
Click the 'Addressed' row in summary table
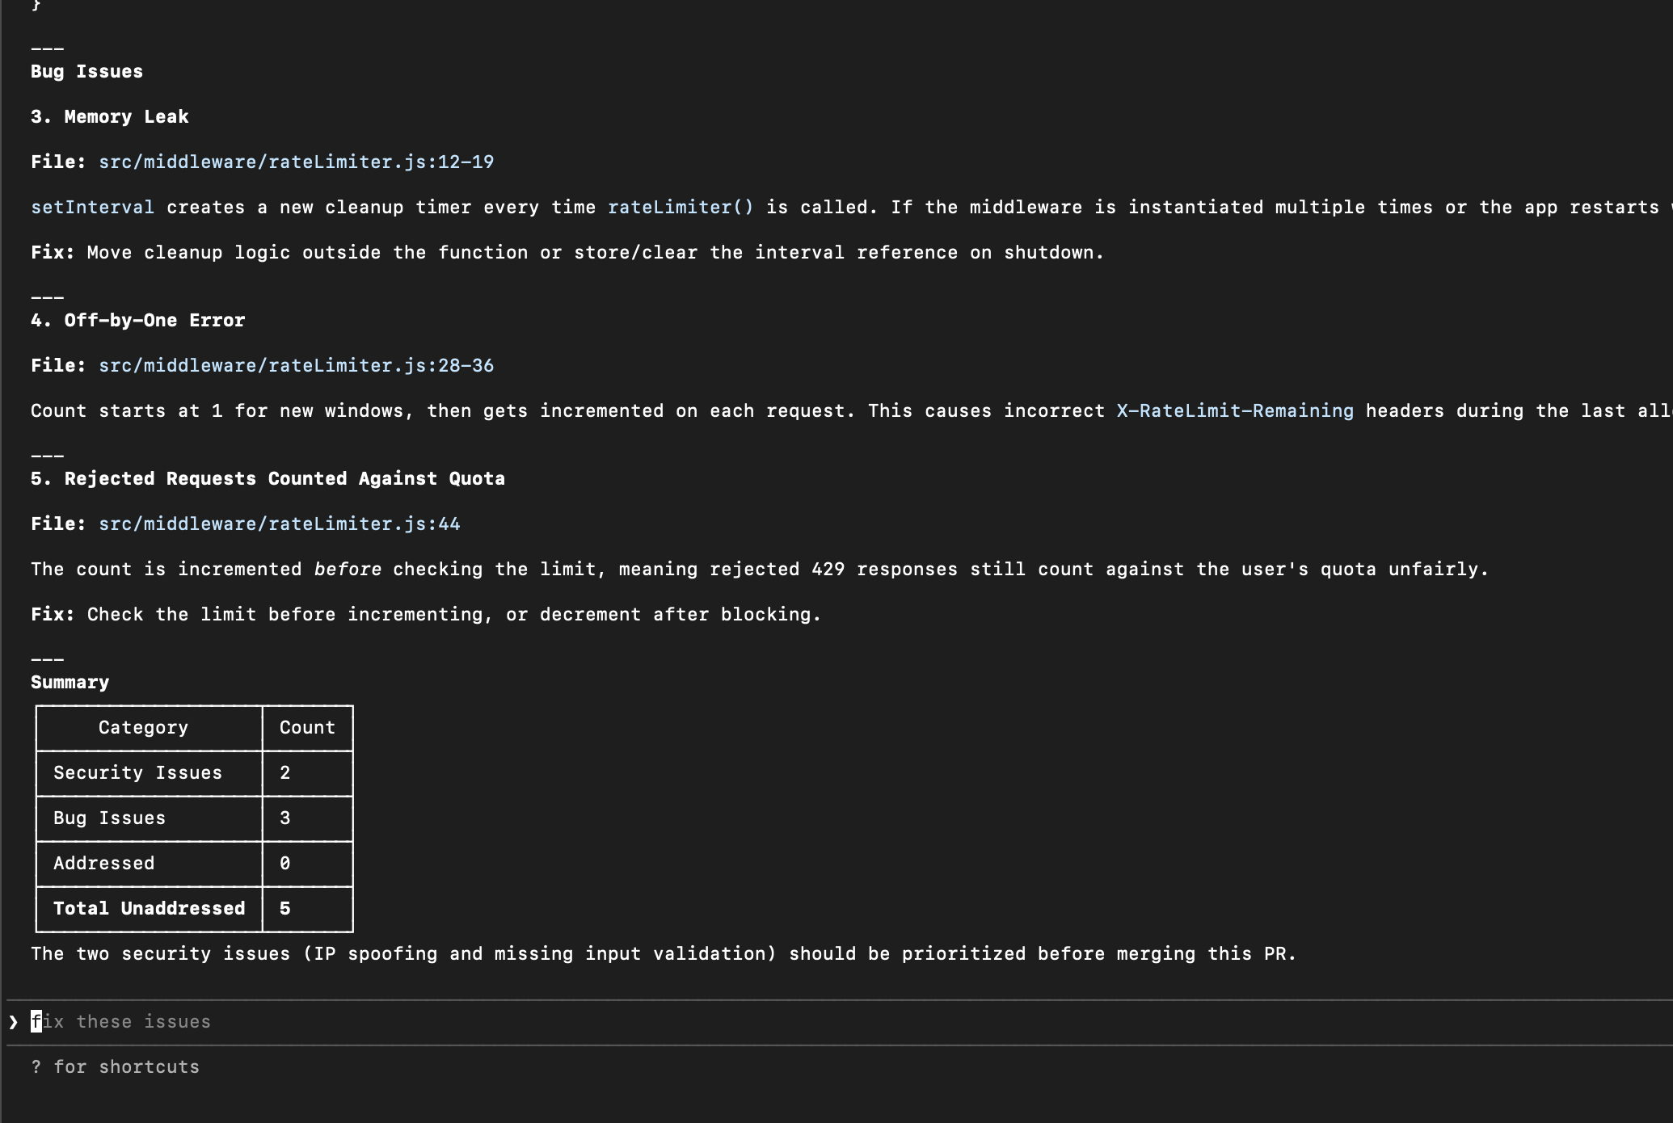tap(103, 864)
